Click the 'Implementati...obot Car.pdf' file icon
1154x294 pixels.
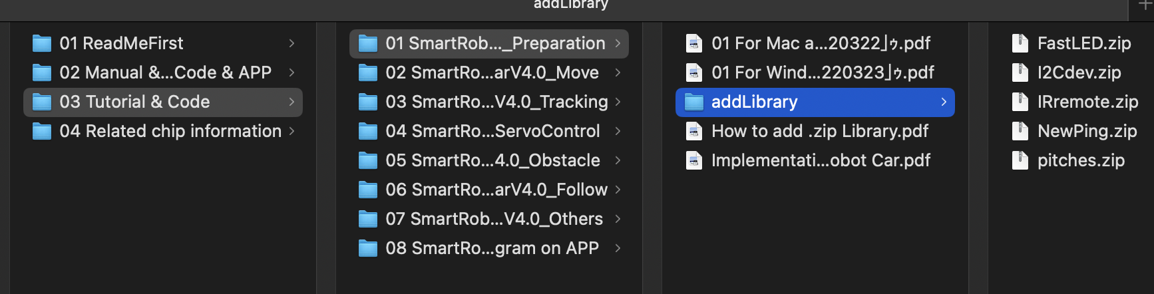click(694, 160)
